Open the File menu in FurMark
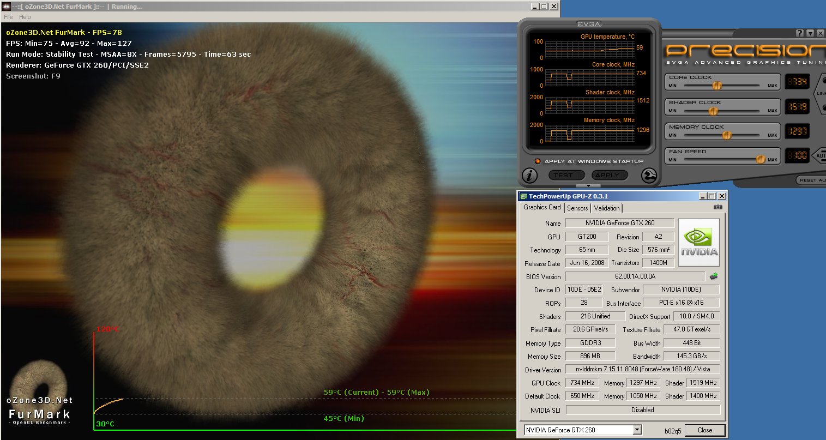The image size is (826, 440). coord(8,17)
